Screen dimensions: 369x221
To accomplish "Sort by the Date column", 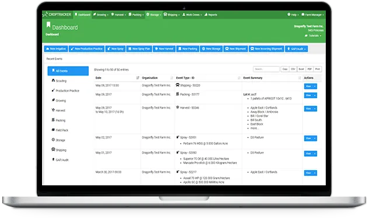I will pyautogui.click(x=117, y=78).
